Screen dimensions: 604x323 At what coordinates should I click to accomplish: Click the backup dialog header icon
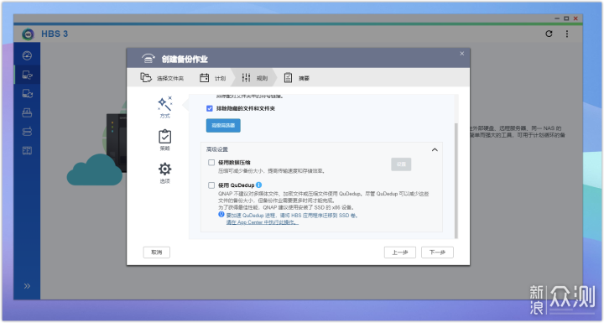point(148,59)
